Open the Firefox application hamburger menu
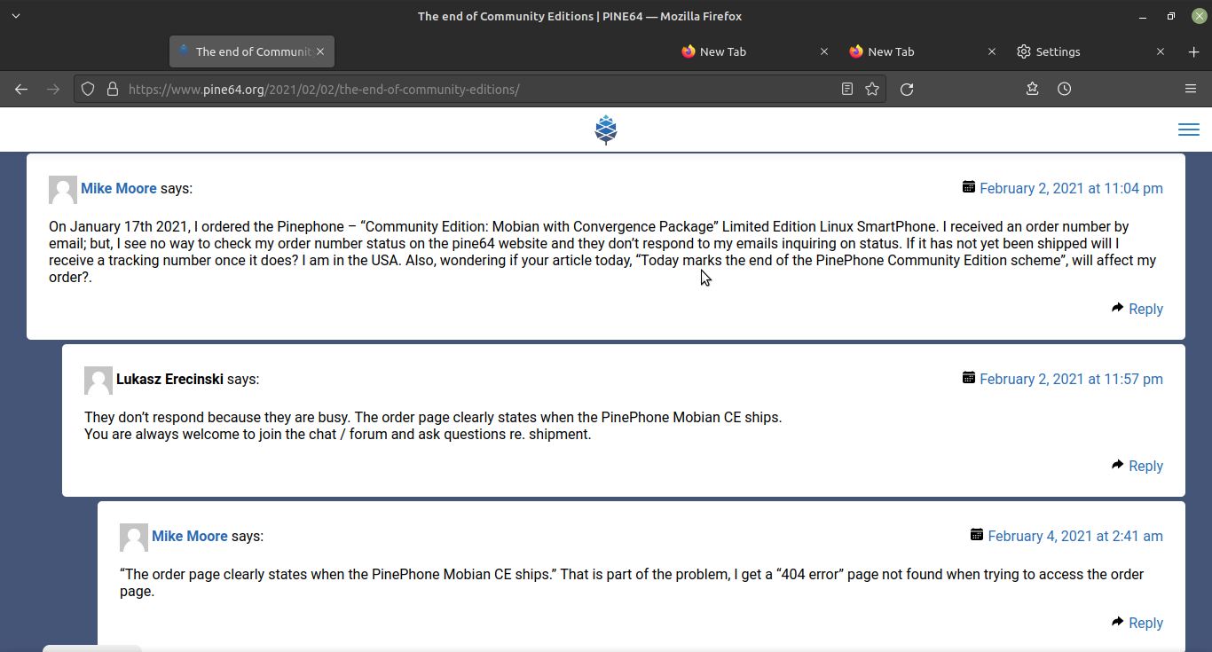Image resolution: width=1212 pixels, height=652 pixels. pos(1191,89)
